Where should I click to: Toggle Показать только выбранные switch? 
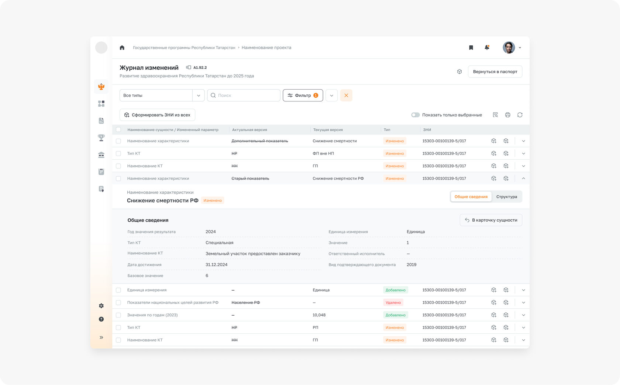tap(416, 115)
